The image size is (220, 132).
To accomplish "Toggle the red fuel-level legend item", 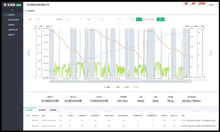I will coord(107,87).
